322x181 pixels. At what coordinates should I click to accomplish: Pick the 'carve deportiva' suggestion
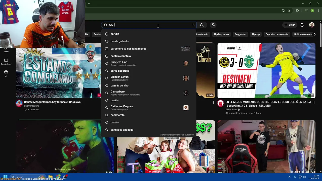tap(149, 71)
